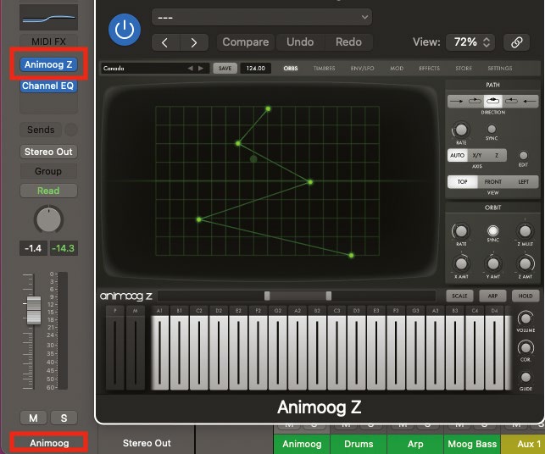Toggle the PATH Sync button
Screen dimensions: 545x454
[492, 130]
